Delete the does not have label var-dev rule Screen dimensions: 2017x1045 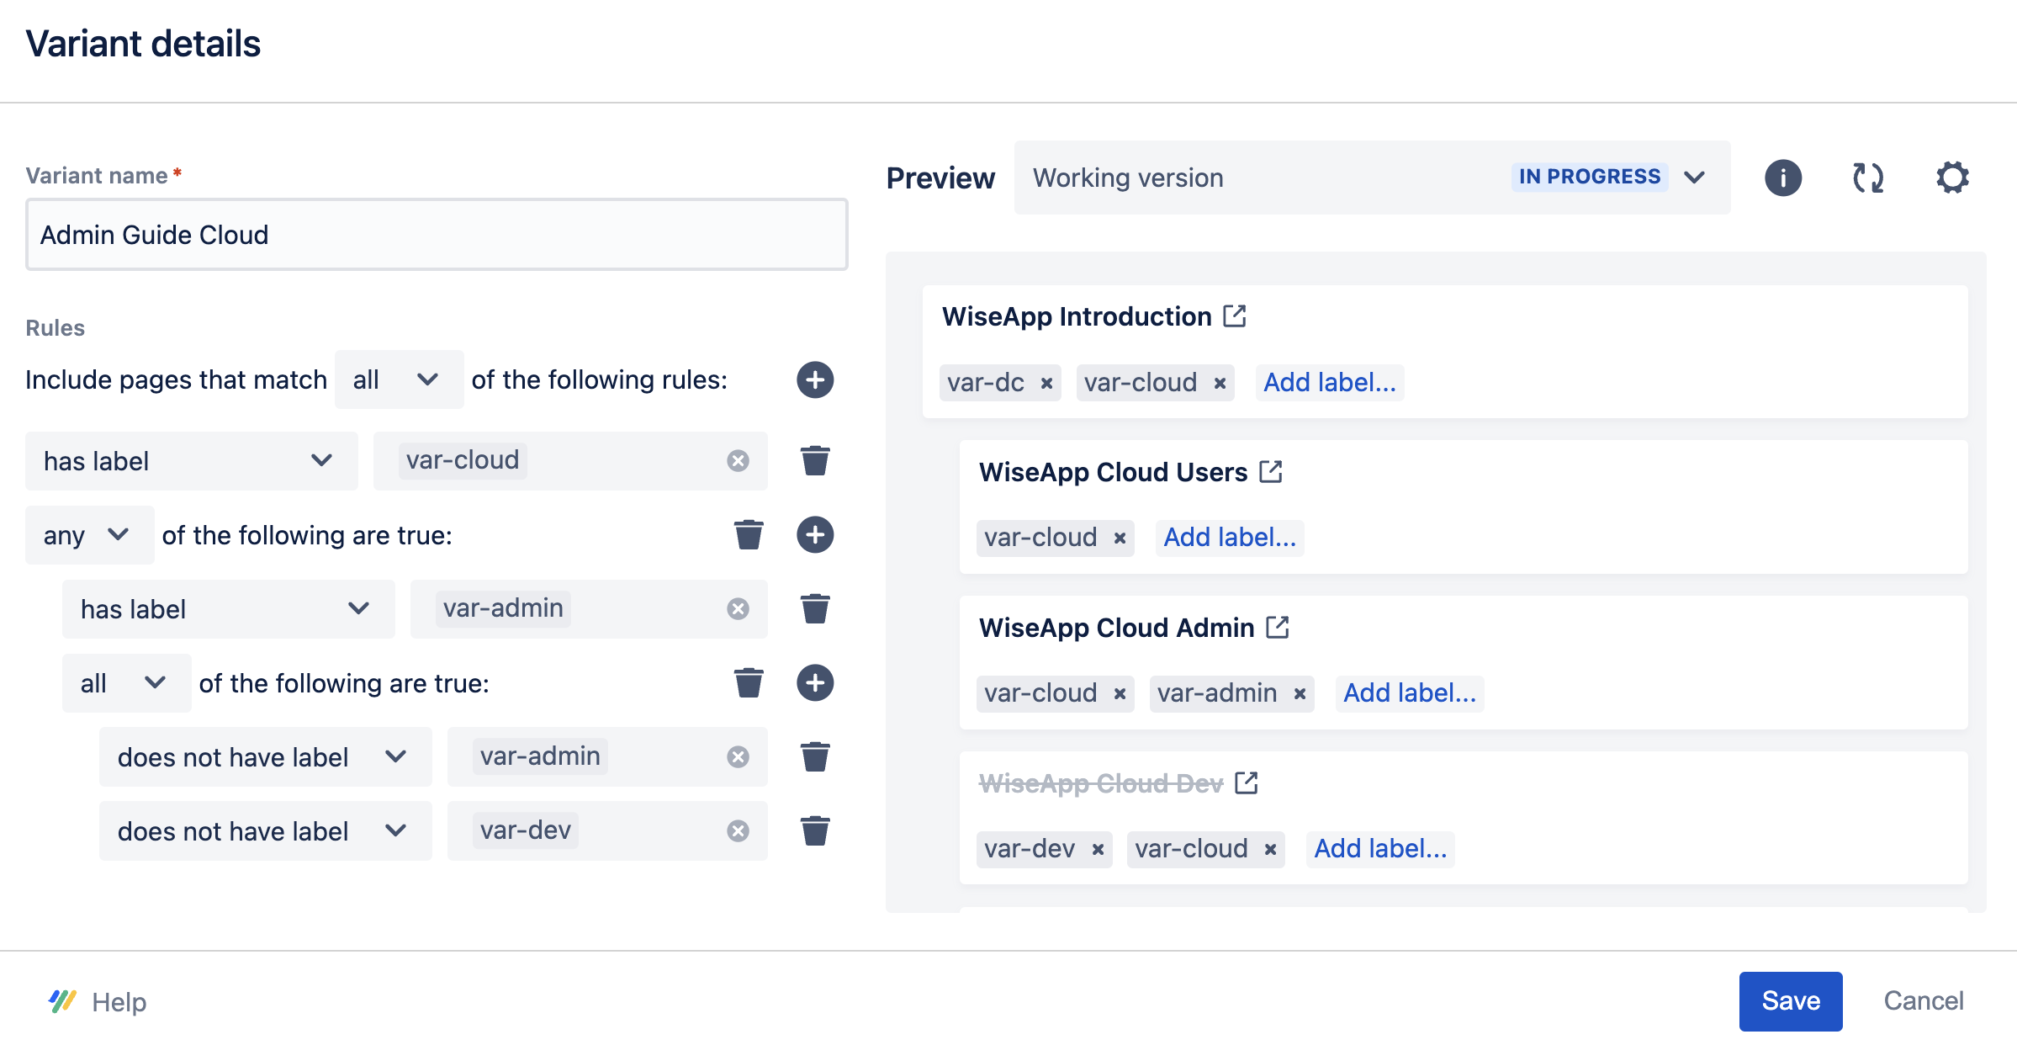pyautogui.click(x=814, y=831)
